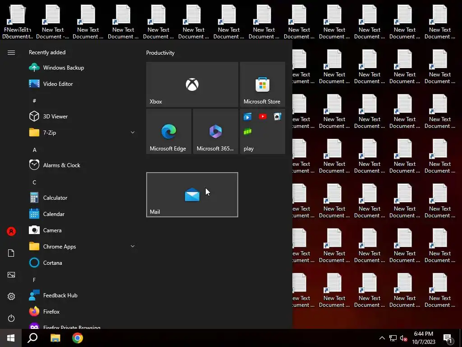Open Calendar app
462x347 pixels.
click(x=82, y=214)
